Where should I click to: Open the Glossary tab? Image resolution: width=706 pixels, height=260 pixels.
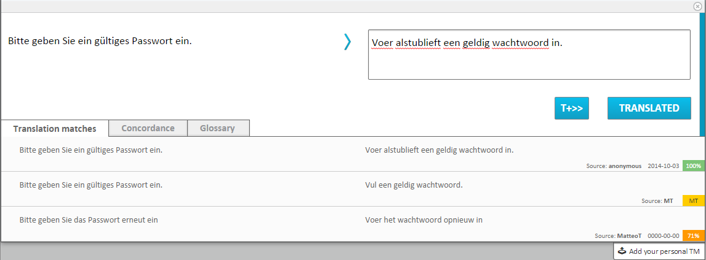217,128
